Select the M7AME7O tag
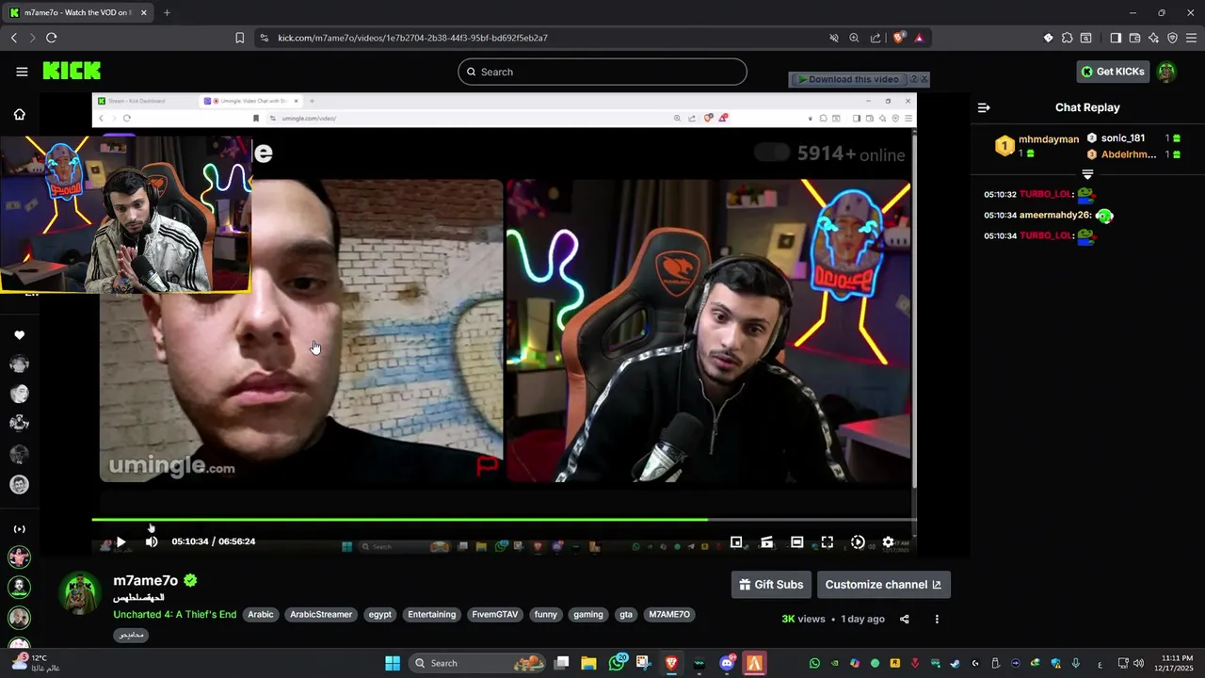 (669, 614)
